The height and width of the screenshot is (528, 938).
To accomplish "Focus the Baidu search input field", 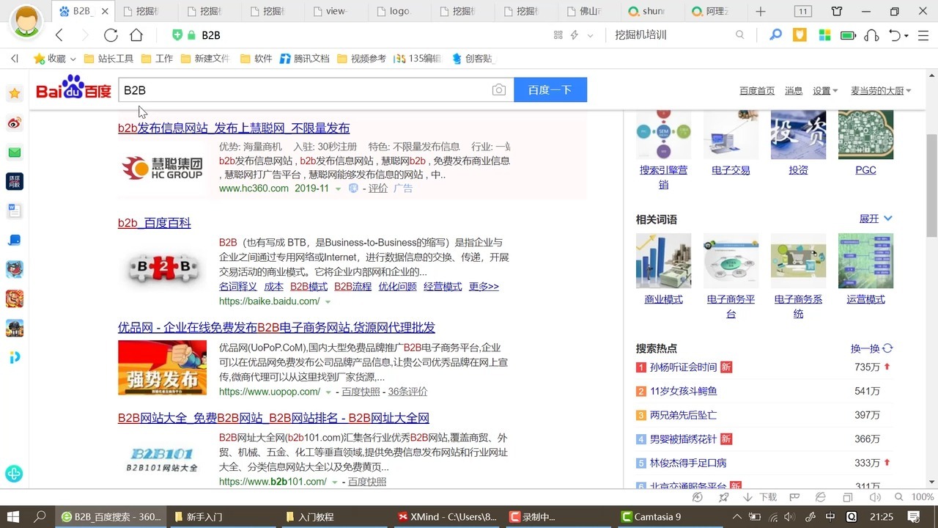I will coord(304,89).
